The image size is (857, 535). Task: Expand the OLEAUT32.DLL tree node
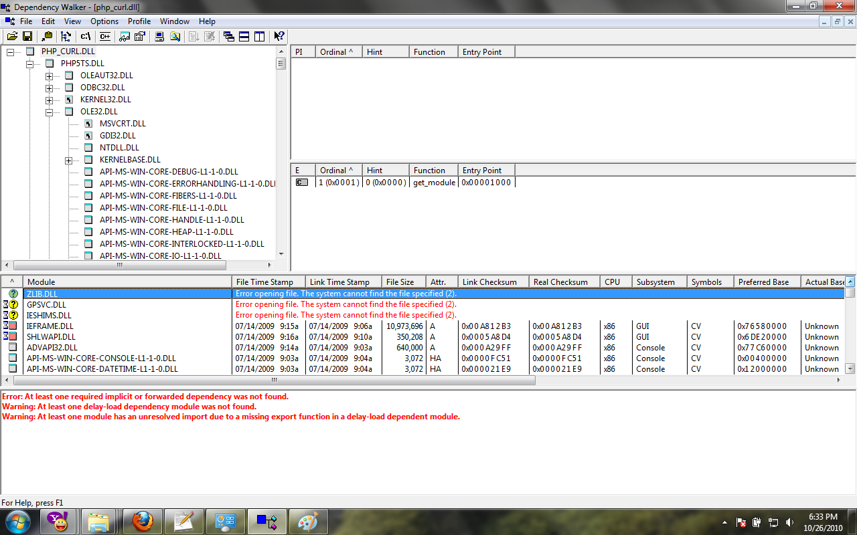pos(49,76)
